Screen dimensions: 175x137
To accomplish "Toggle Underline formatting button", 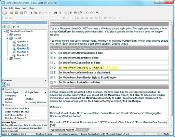I will click(72, 18).
